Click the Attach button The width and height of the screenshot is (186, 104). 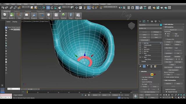click(167, 45)
